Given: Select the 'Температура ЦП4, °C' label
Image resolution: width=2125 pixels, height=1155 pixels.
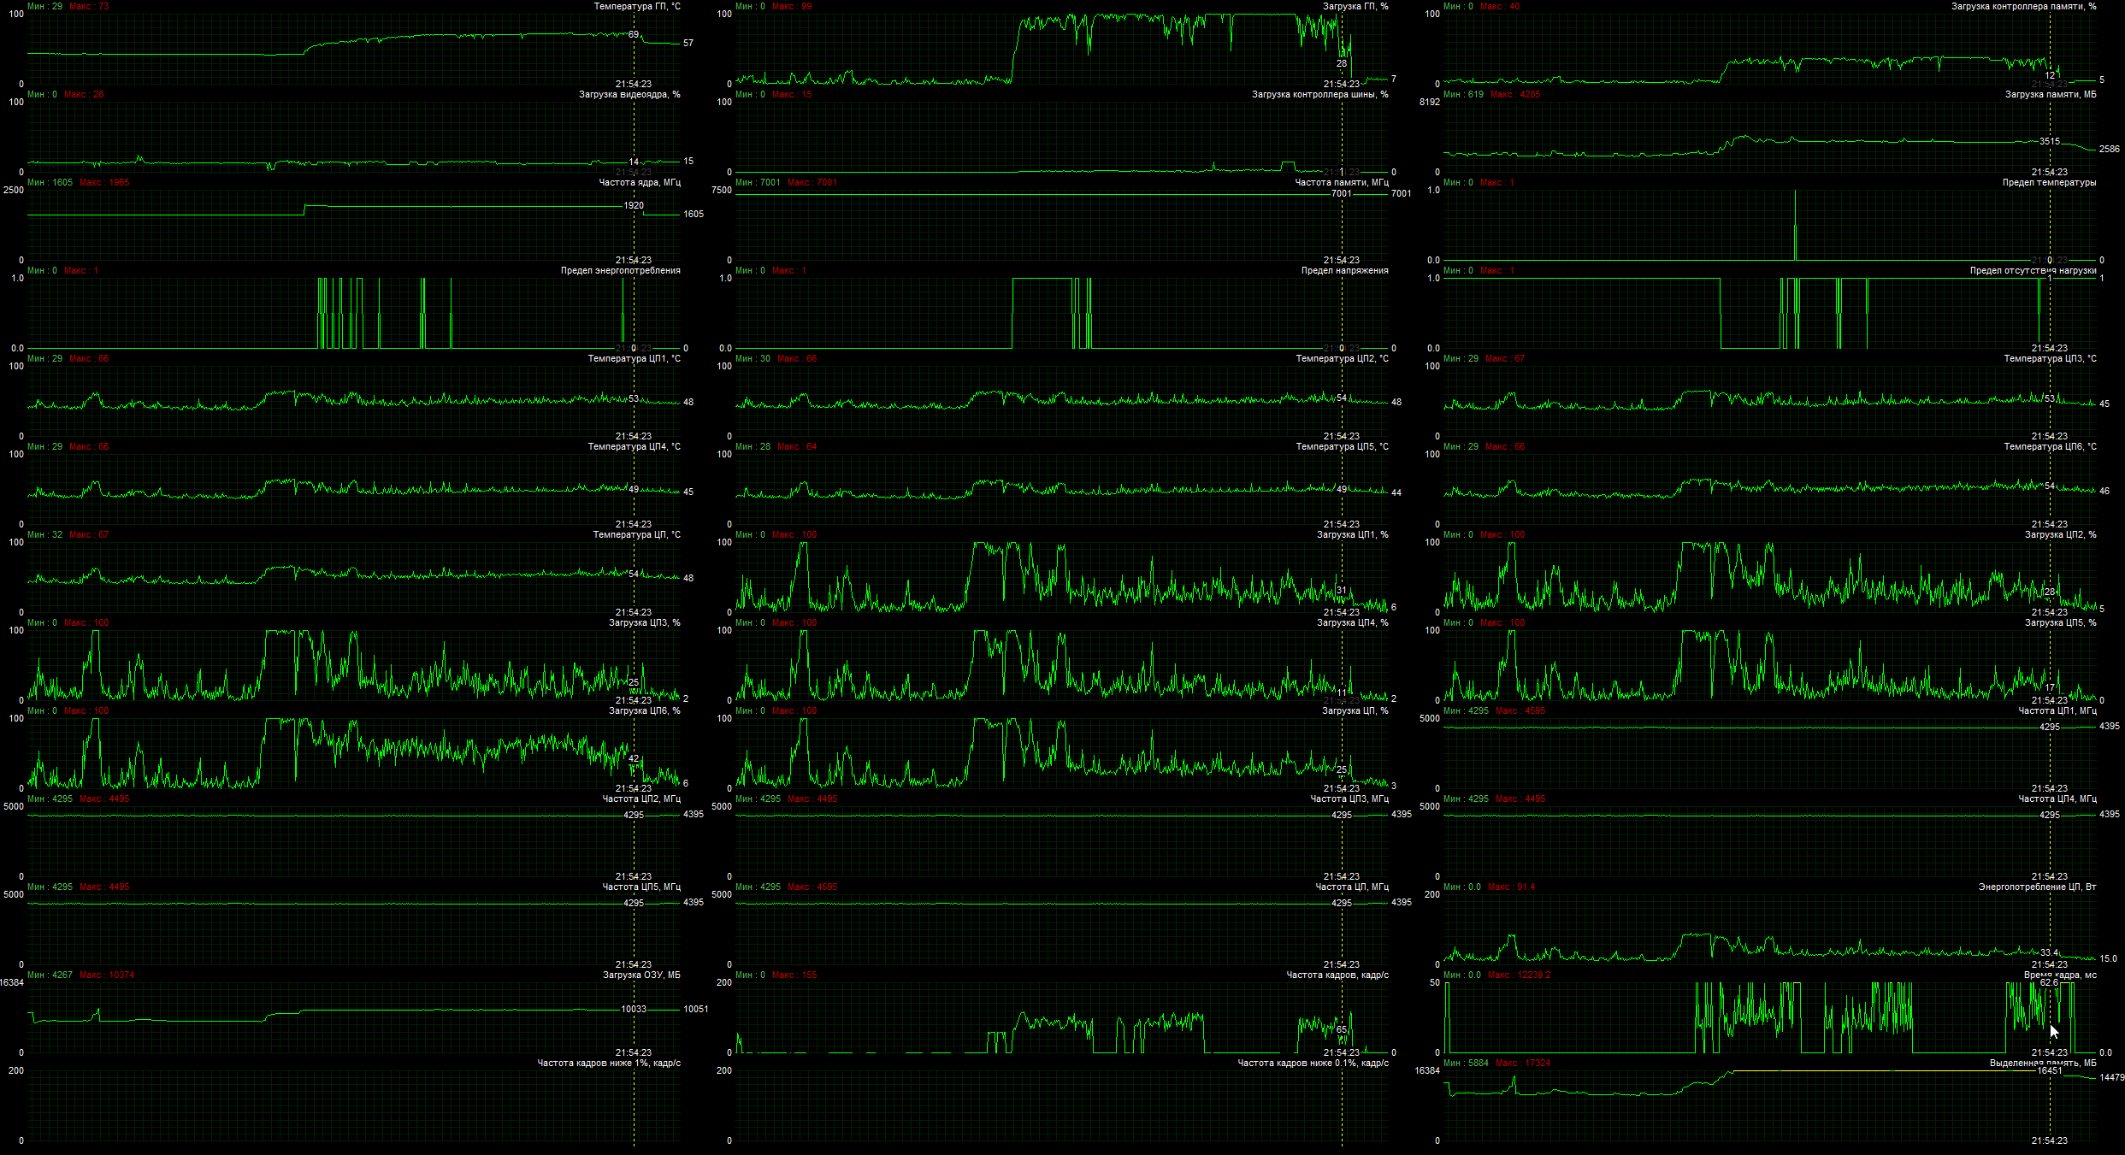Looking at the screenshot, I should [635, 446].
